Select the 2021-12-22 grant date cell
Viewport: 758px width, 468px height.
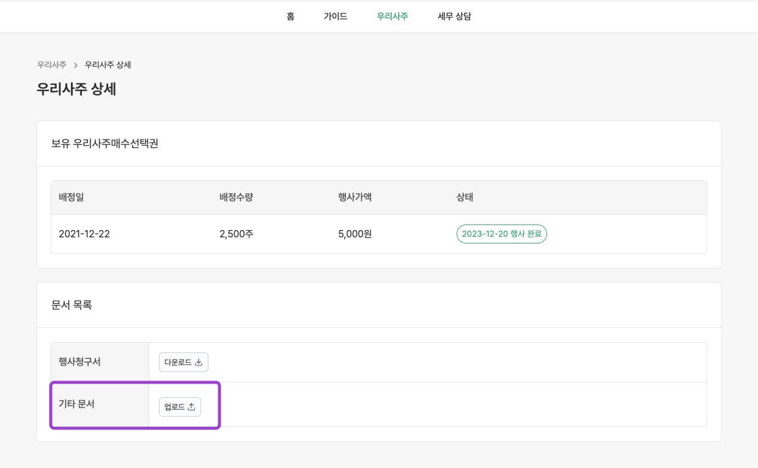pyautogui.click(x=84, y=234)
